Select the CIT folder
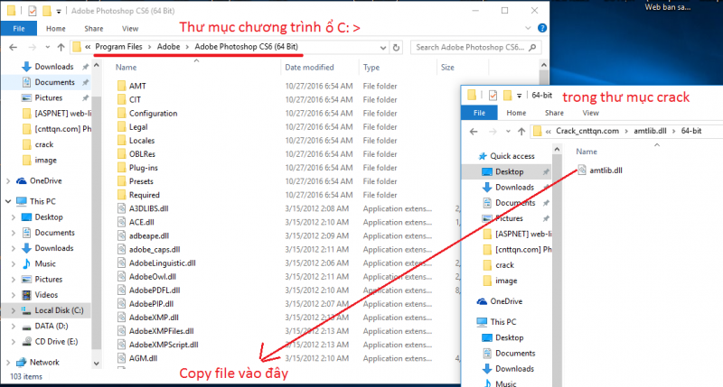Screen dimensions: 723x387 click(x=135, y=99)
